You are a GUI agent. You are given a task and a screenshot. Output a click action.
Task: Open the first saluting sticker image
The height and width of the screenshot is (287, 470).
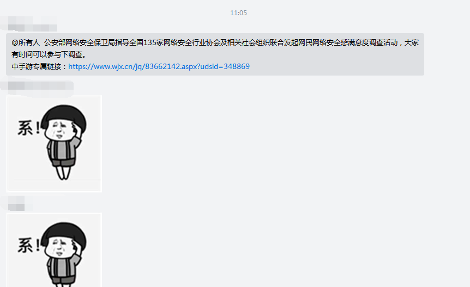pyautogui.click(x=55, y=143)
